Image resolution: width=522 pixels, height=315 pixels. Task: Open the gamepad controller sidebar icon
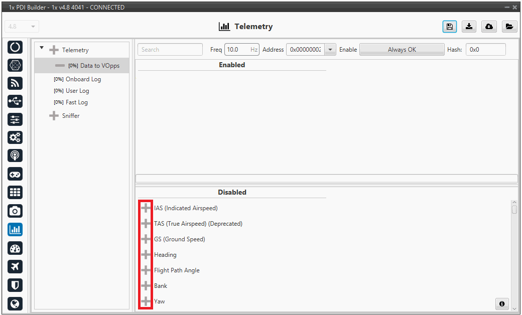pyautogui.click(x=15, y=174)
